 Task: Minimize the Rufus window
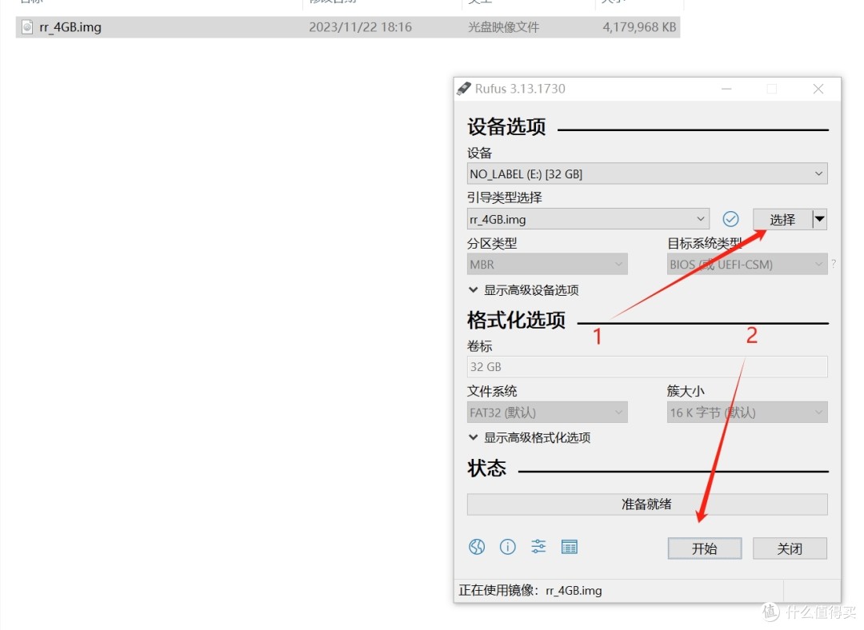coord(726,89)
